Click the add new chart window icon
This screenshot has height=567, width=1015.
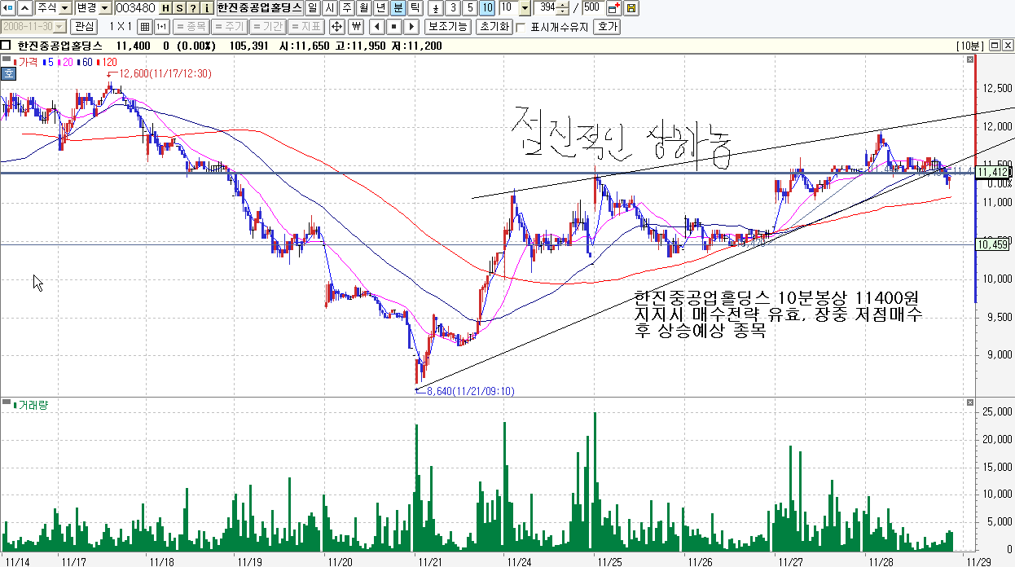pyautogui.click(x=613, y=8)
